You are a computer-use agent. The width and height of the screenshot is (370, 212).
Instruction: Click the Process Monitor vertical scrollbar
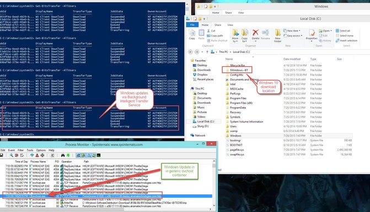[214, 183]
